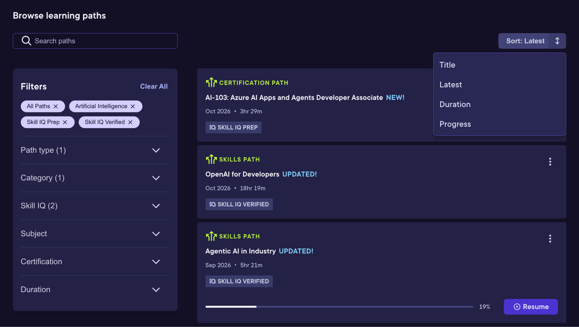Click the Skill IQ Prep badge
579x327 pixels.
234,127
